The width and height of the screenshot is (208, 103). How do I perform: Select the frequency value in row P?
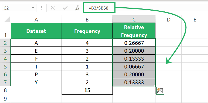tap(87, 74)
